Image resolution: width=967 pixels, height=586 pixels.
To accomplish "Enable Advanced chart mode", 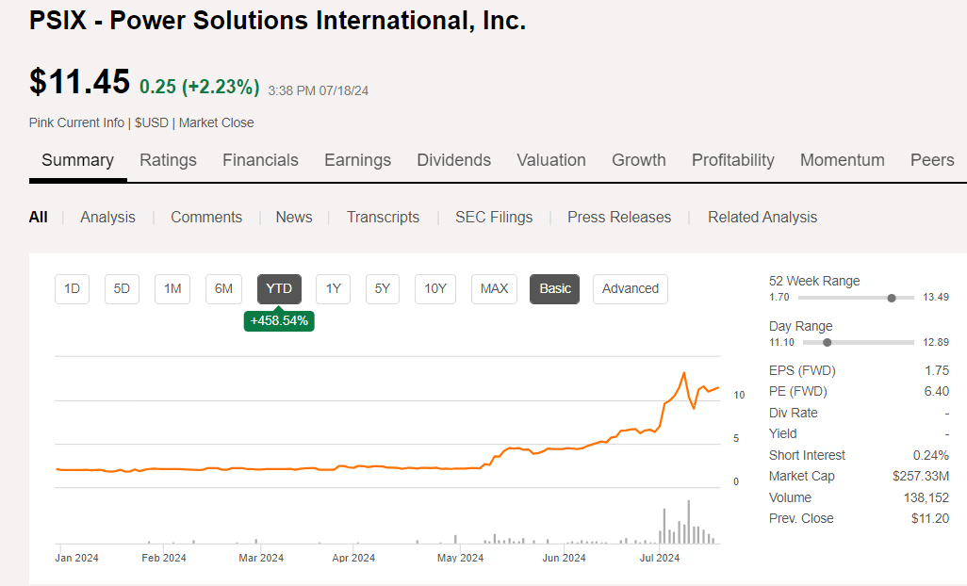I will point(630,289).
